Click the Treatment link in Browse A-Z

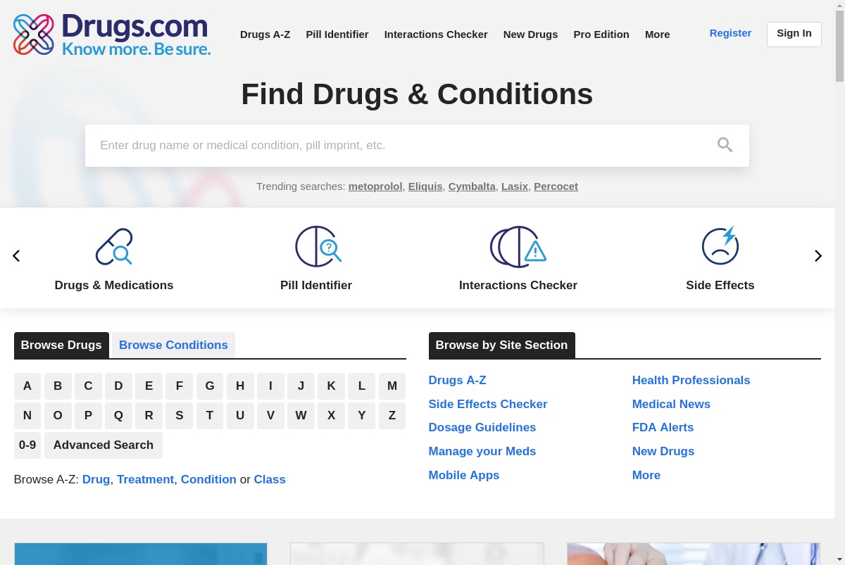[145, 480]
